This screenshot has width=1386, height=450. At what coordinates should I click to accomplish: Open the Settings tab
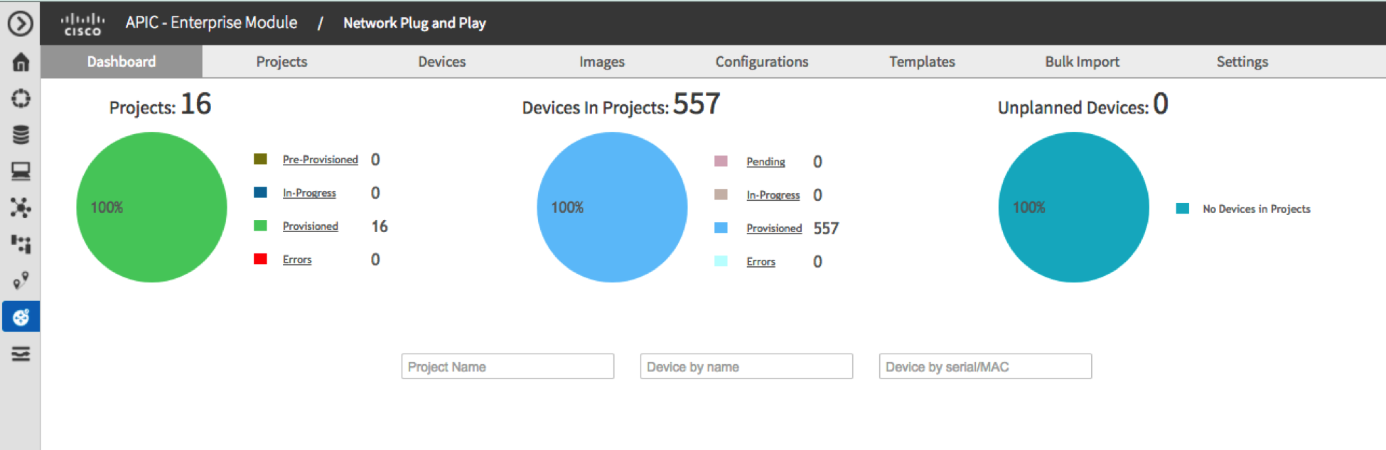(x=1242, y=62)
